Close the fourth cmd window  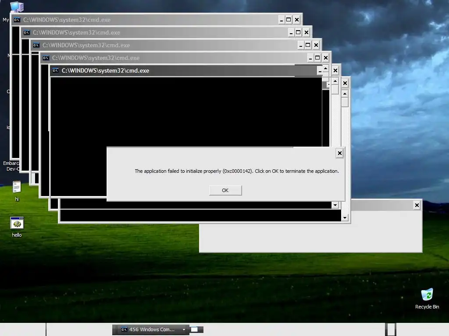click(326, 58)
